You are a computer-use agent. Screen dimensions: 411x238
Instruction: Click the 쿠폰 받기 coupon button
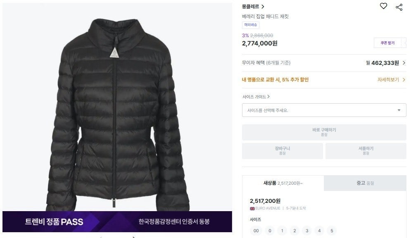pyautogui.click(x=388, y=43)
